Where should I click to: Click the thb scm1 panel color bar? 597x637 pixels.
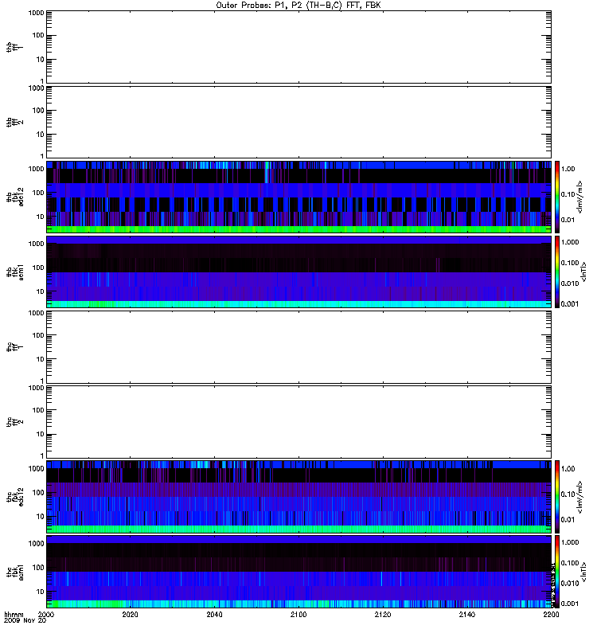coord(557,272)
